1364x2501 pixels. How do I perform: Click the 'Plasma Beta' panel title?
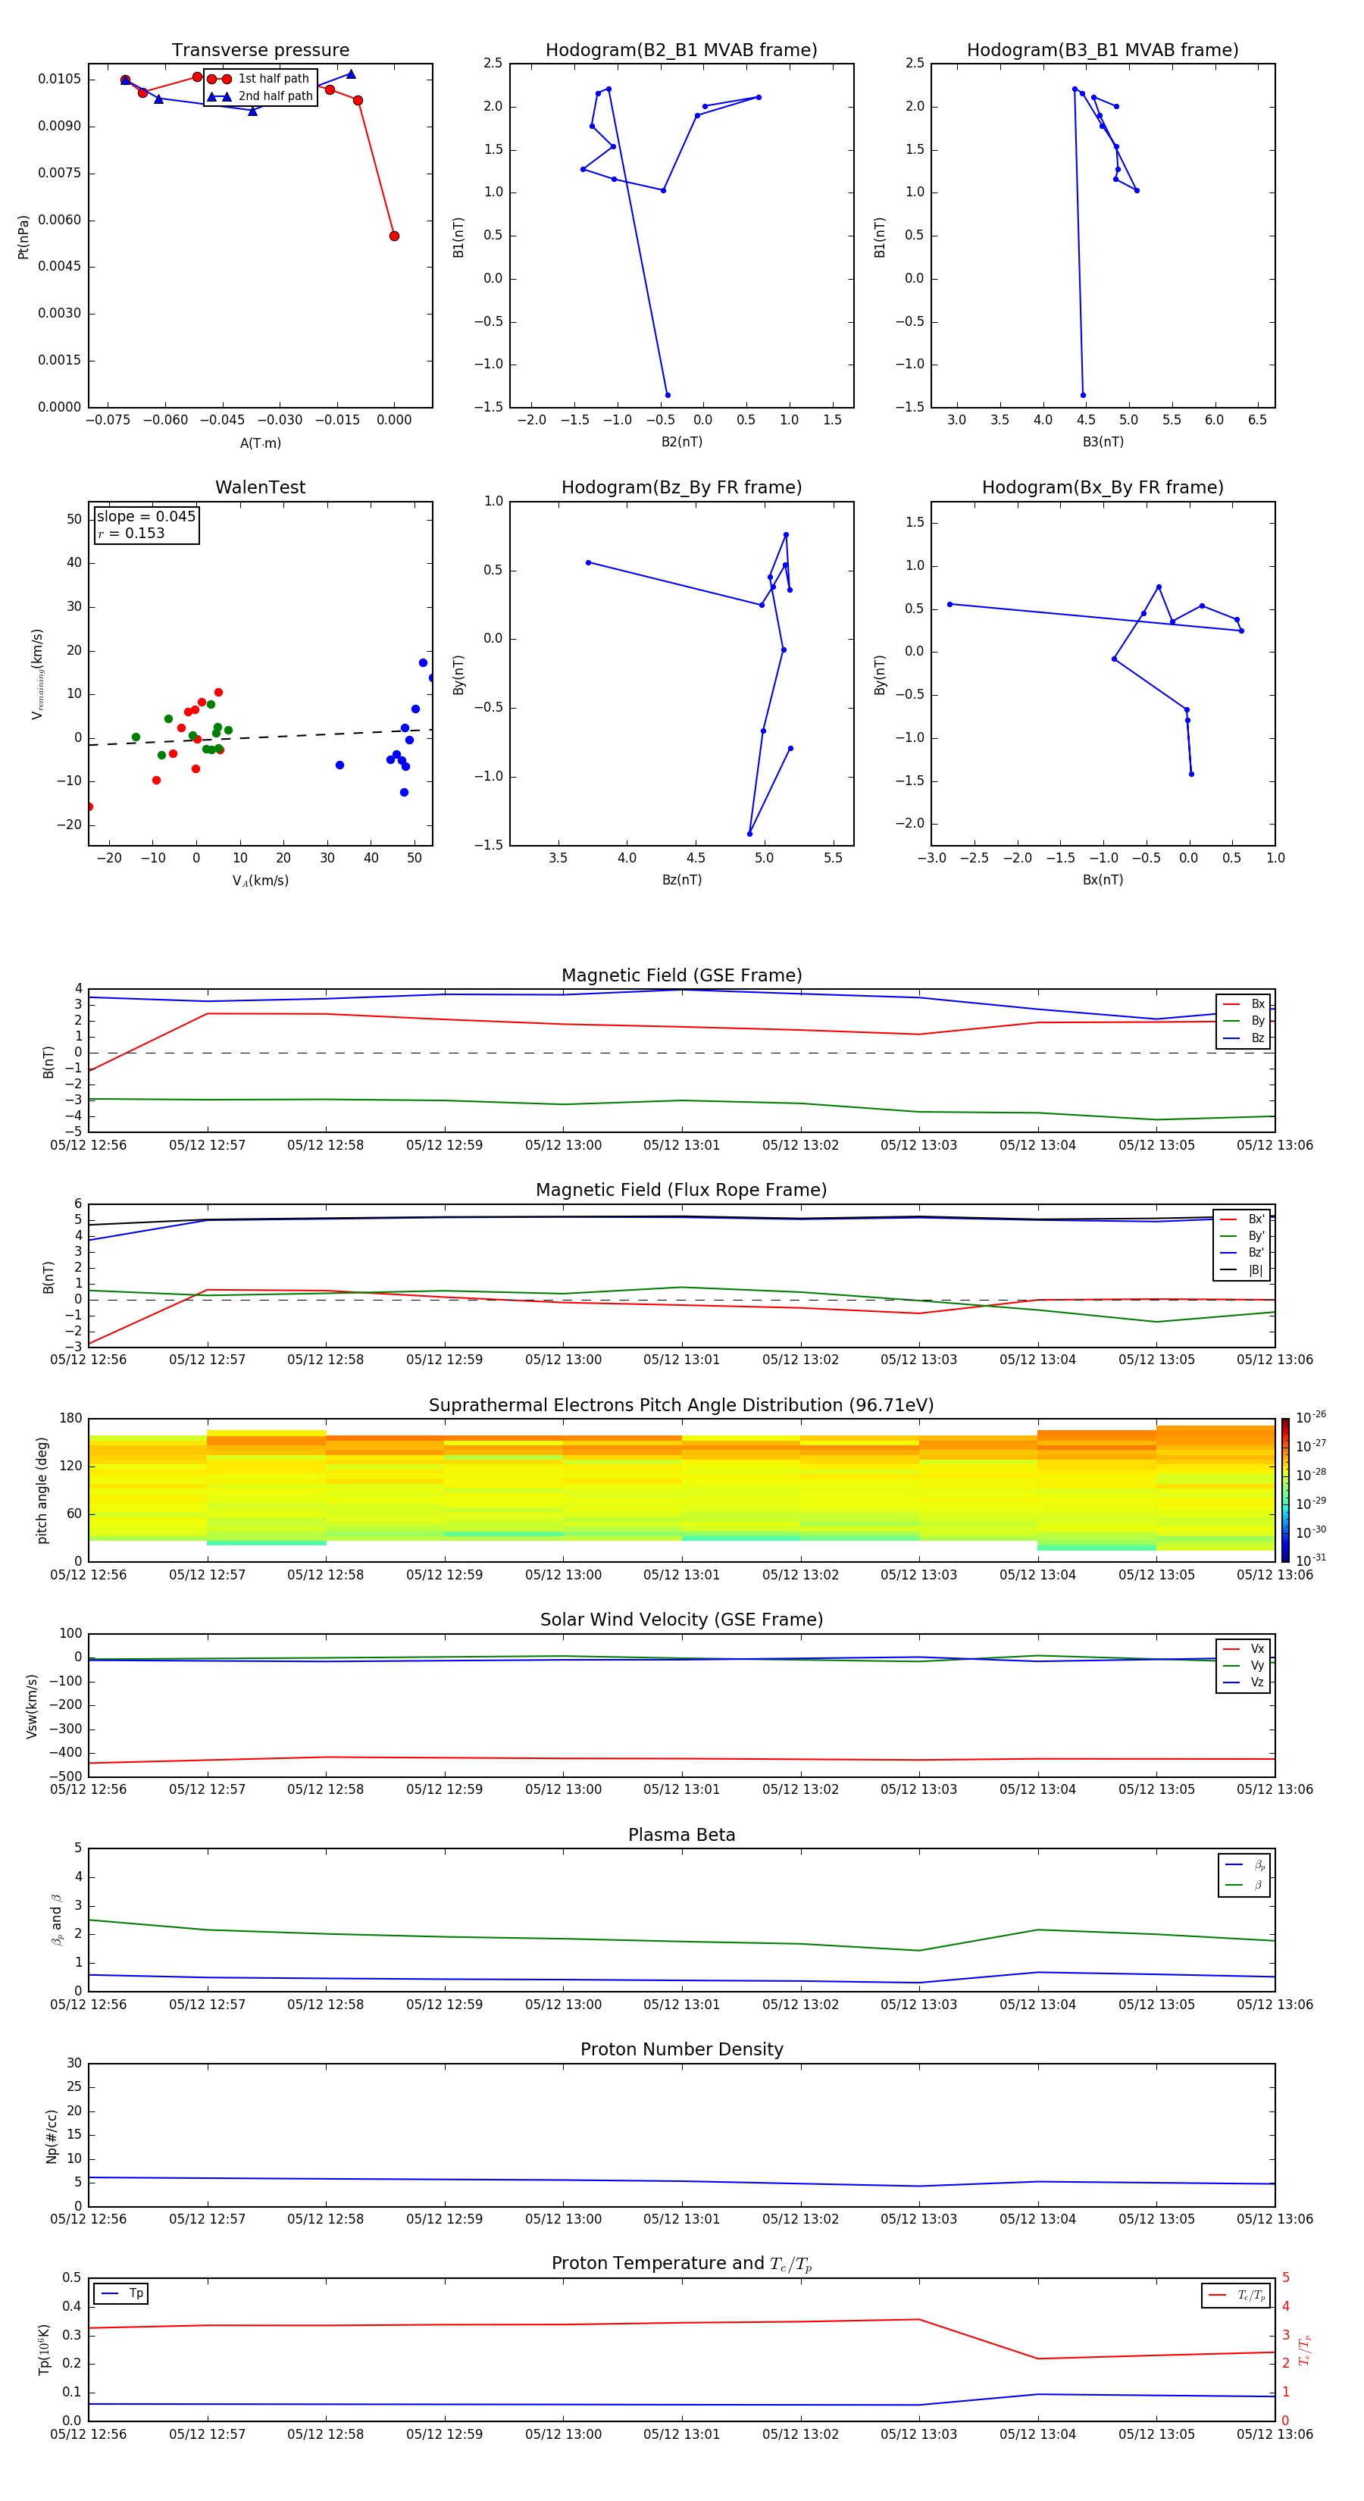tap(681, 1835)
